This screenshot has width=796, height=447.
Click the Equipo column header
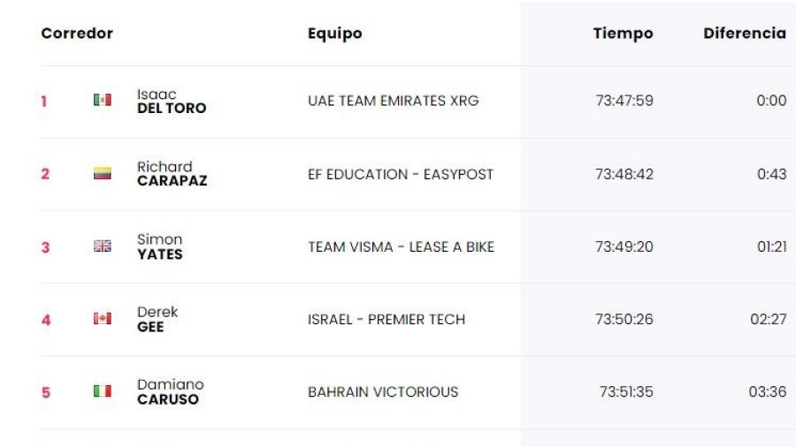(335, 34)
